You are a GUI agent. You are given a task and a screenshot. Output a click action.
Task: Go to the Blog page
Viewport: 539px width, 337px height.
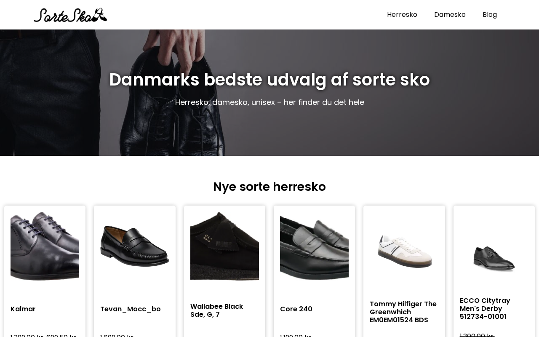(490, 15)
